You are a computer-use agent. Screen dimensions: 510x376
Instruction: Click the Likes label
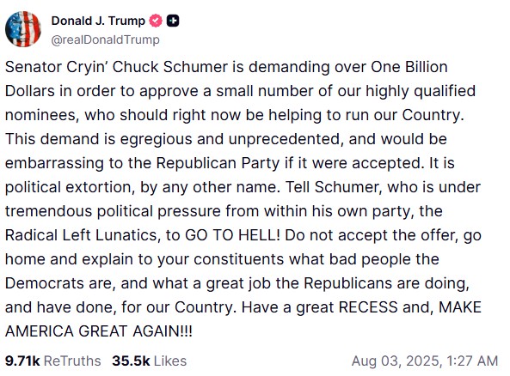[170, 361]
